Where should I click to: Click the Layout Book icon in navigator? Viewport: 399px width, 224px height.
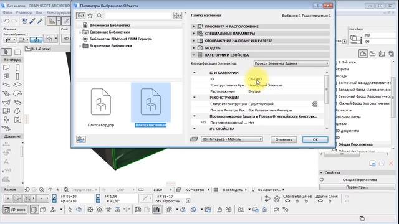coord(382,54)
